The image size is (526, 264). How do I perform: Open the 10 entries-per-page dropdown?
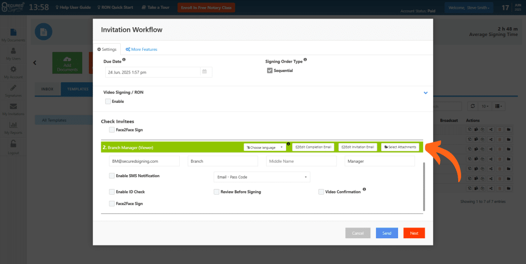(x=485, y=106)
